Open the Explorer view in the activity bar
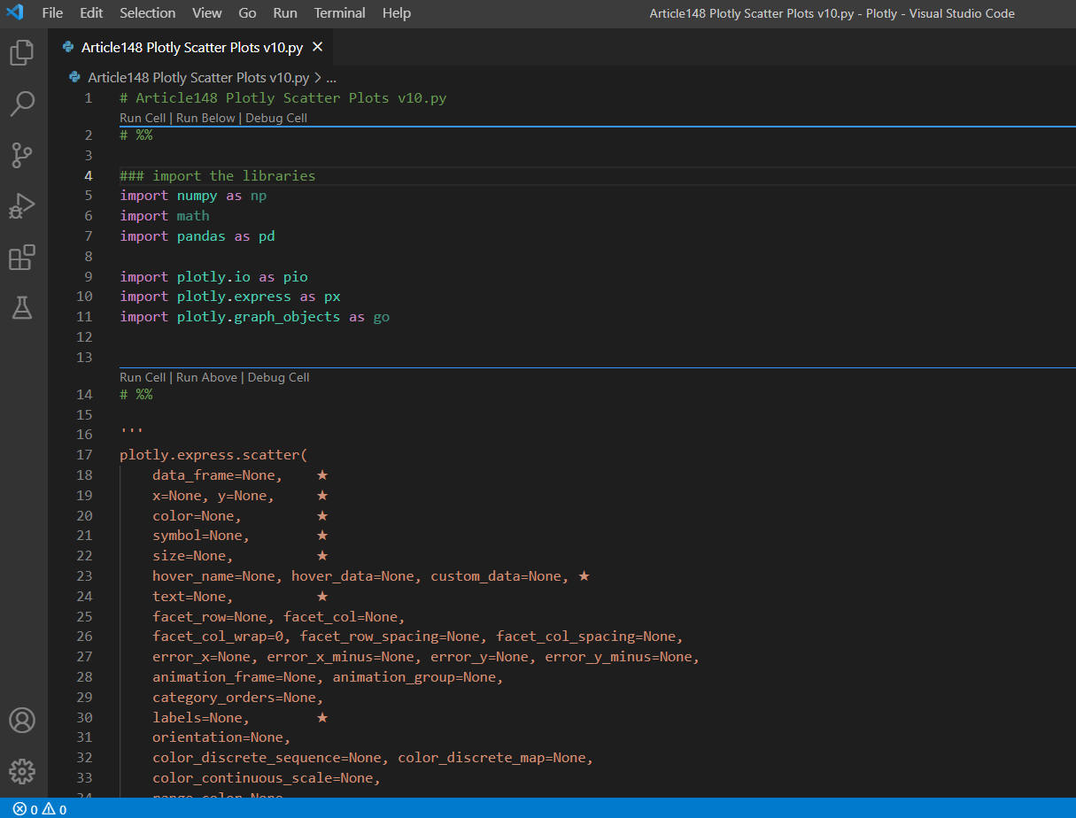 22,53
